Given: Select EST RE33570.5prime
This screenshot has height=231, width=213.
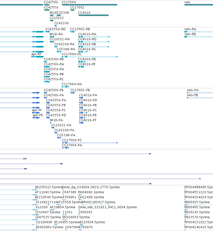Looking at the screenshot, I should [197, 217].
